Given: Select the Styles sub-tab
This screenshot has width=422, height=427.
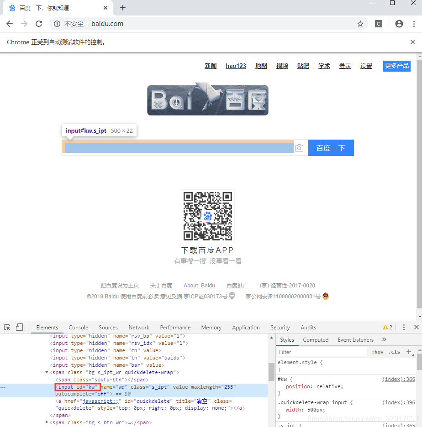Looking at the screenshot, I should [287, 340].
